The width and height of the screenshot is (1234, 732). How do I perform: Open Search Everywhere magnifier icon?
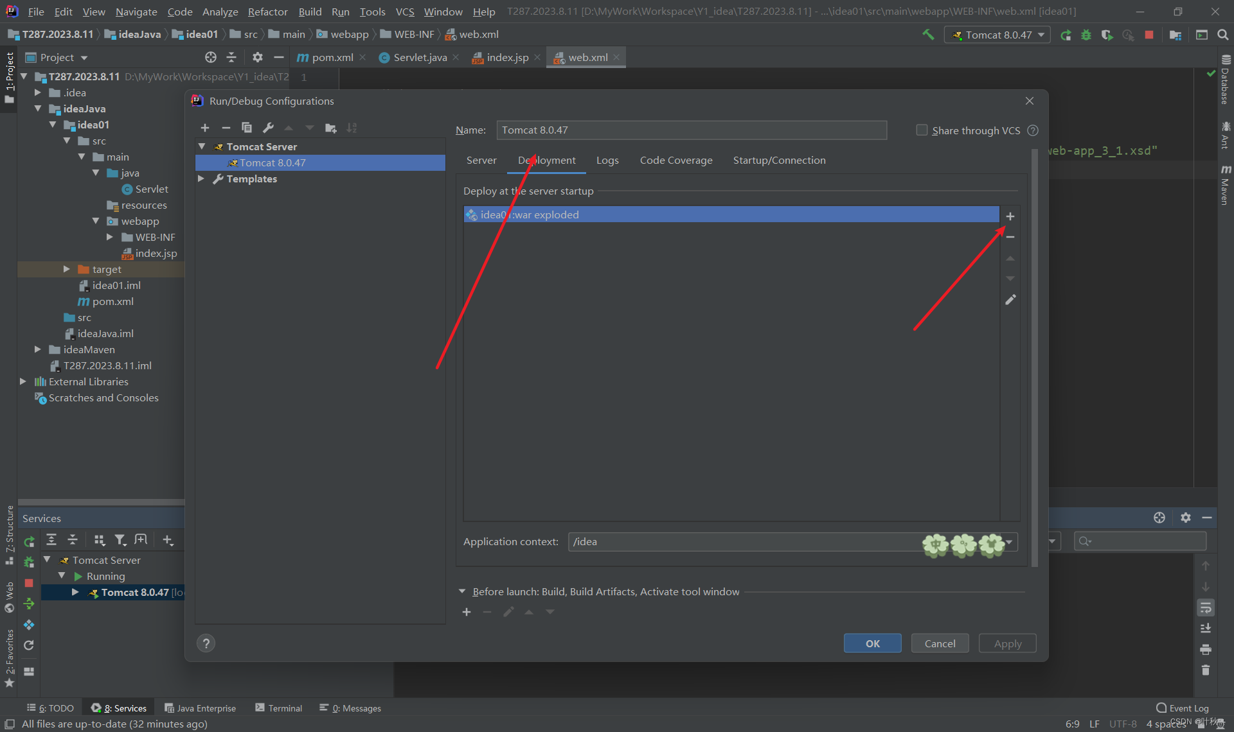pyautogui.click(x=1223, y=35)
